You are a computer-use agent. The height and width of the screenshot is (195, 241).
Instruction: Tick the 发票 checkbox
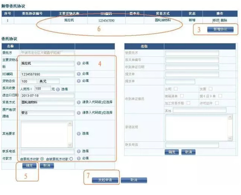click(x=210, y=89)
